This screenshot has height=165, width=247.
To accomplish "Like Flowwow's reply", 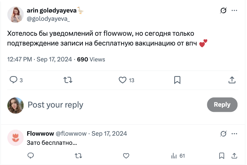I will (126, 156).
